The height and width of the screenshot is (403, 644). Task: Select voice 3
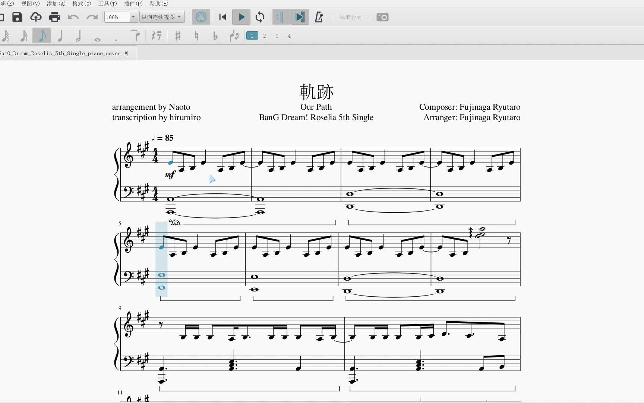point(277,36)
